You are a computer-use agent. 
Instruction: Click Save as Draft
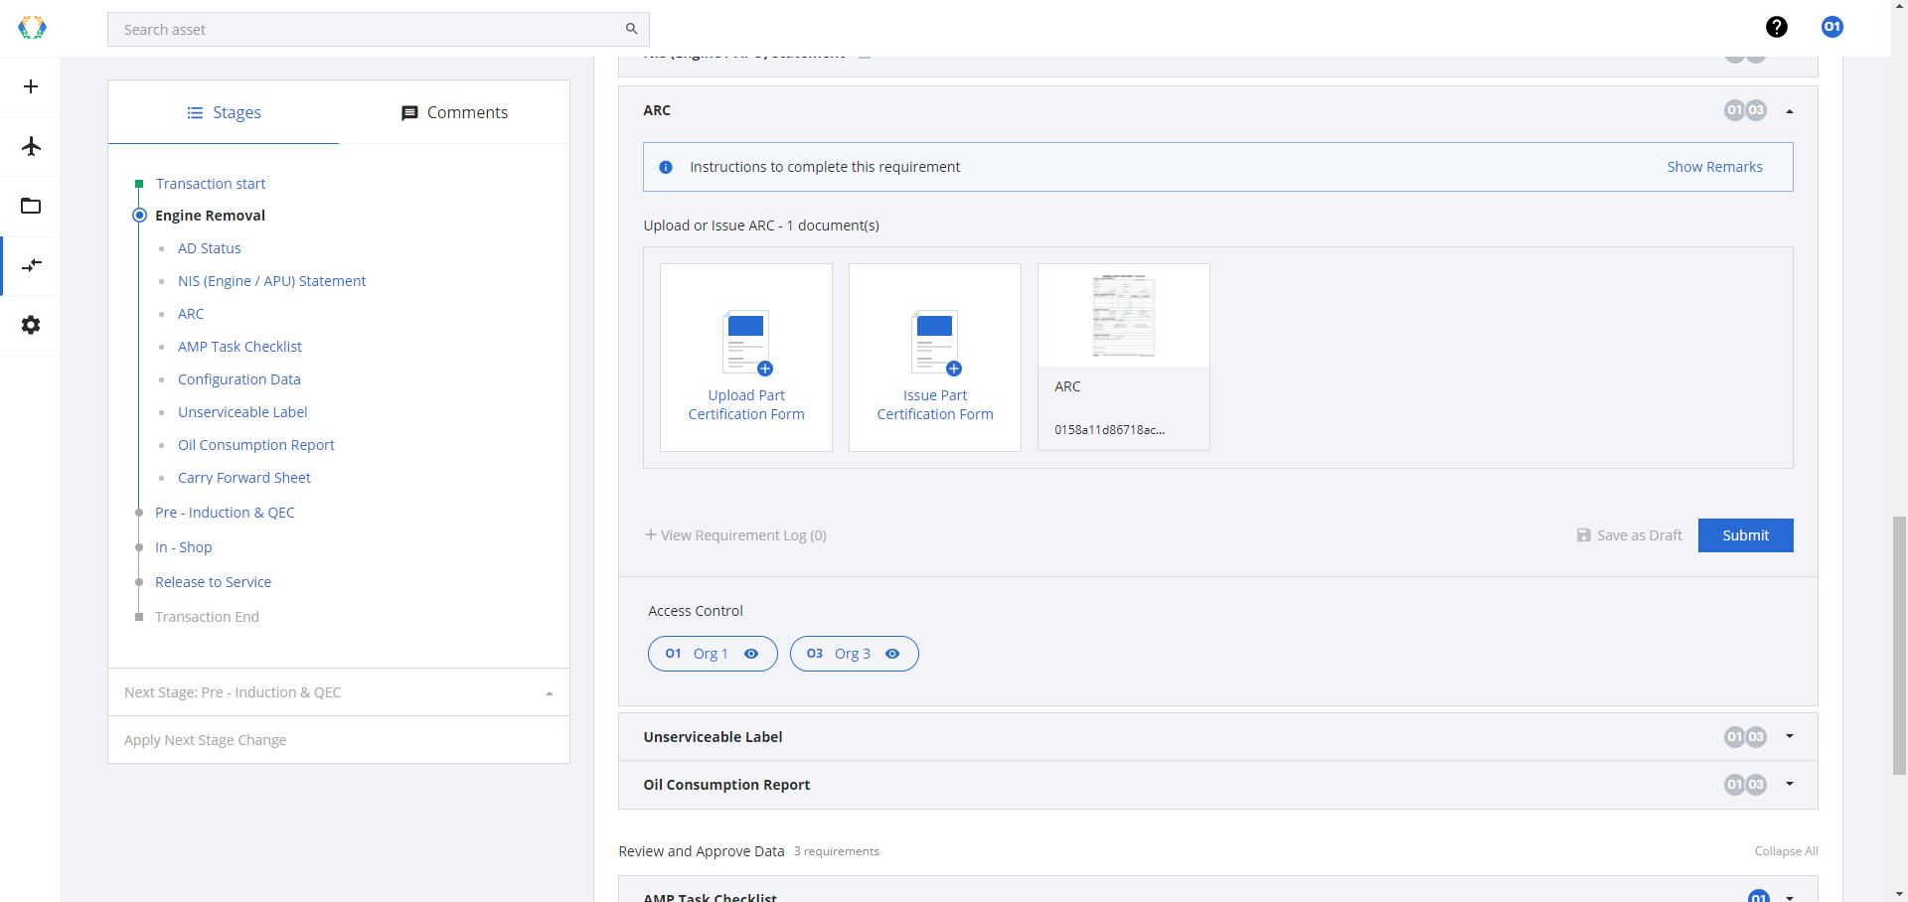click(1630, 535)
